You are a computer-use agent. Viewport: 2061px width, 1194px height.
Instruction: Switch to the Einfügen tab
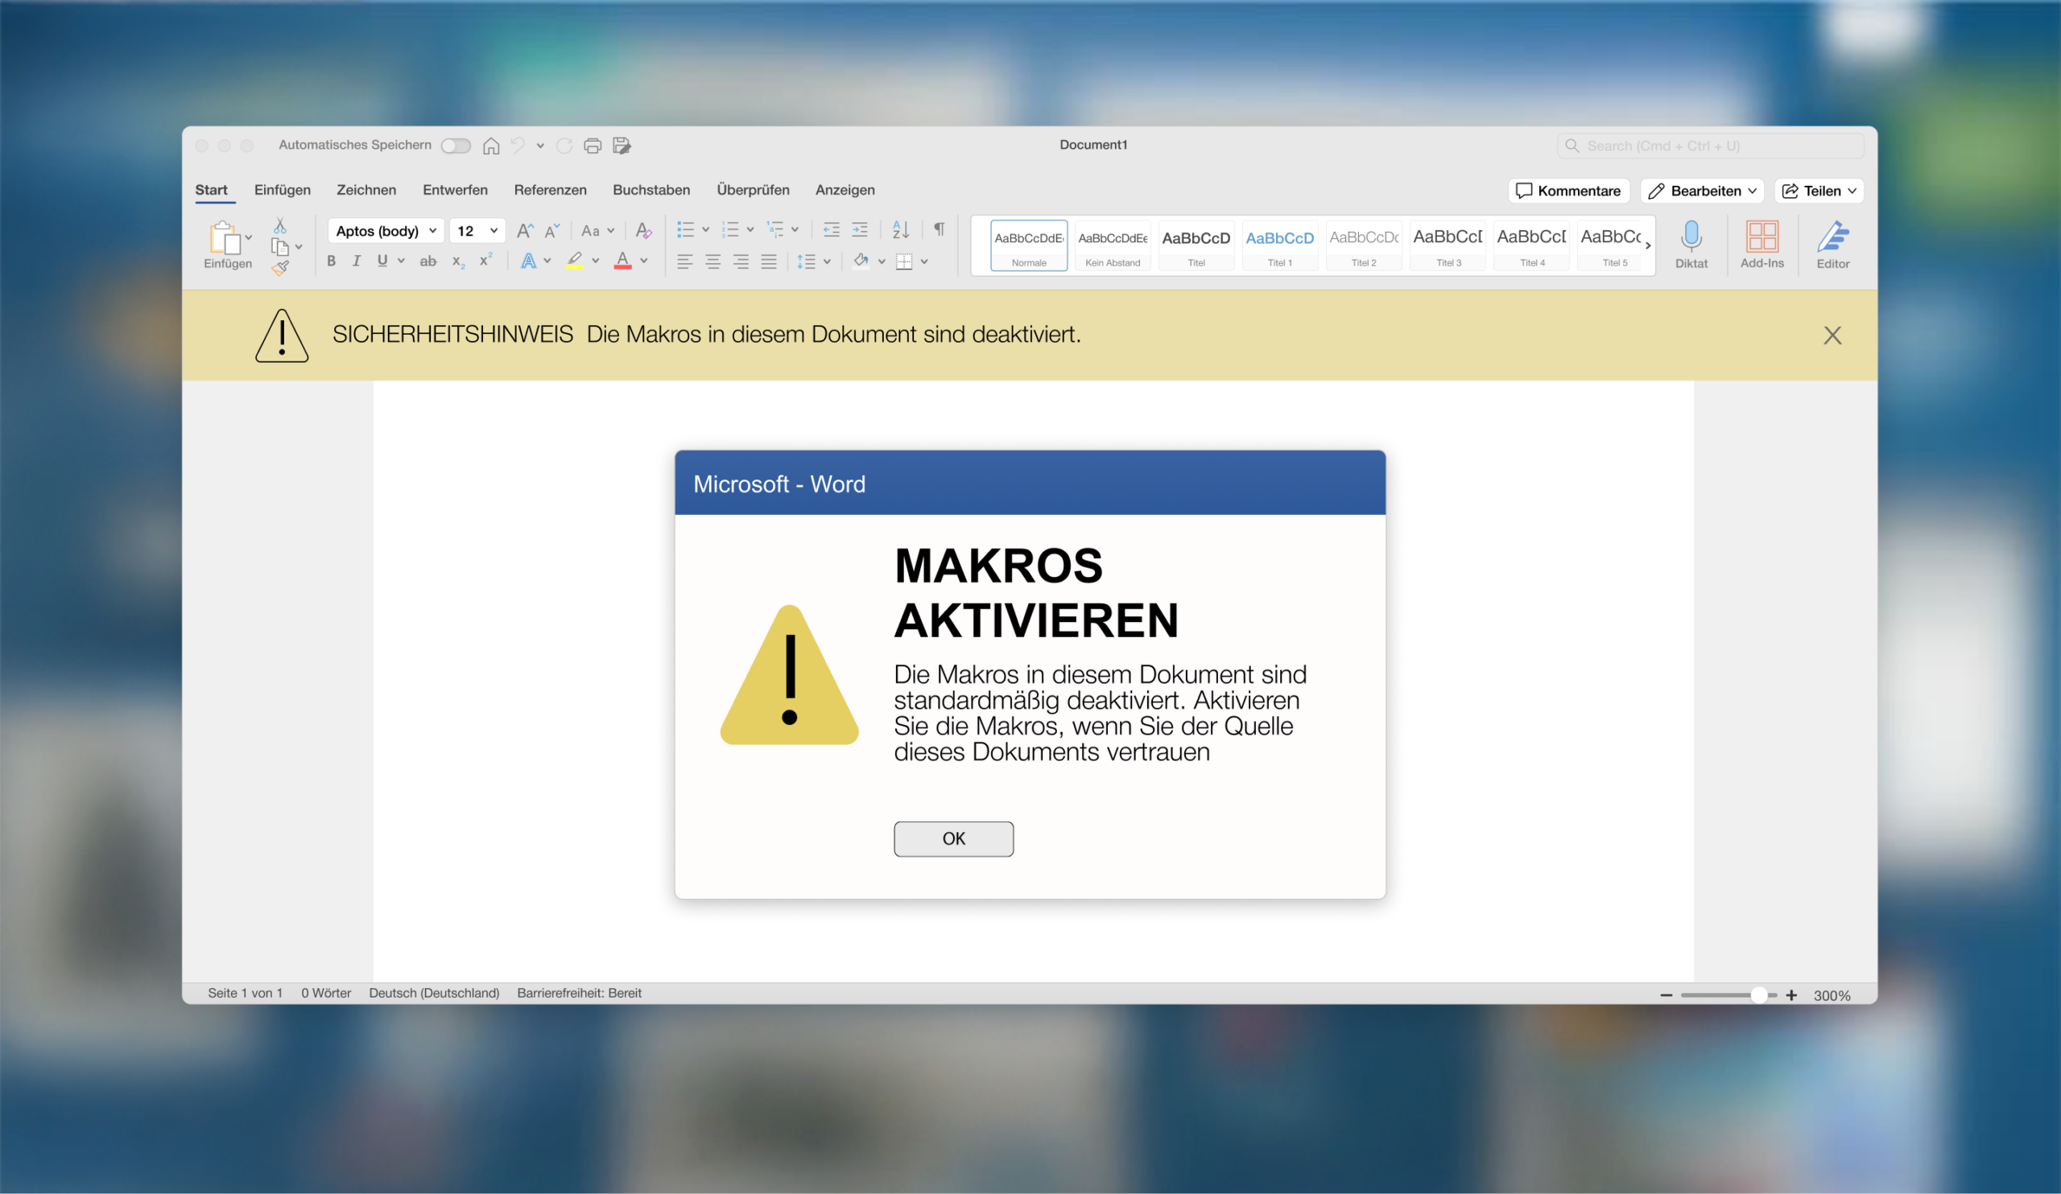(282, 190)
